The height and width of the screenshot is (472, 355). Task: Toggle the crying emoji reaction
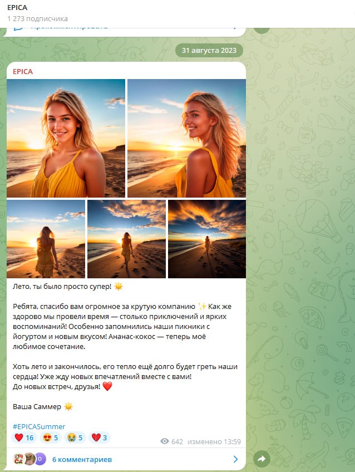click(75, 437)
